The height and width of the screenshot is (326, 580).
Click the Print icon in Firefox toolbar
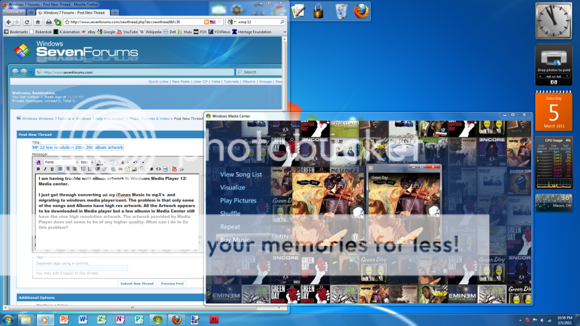(x=48, y=22)
